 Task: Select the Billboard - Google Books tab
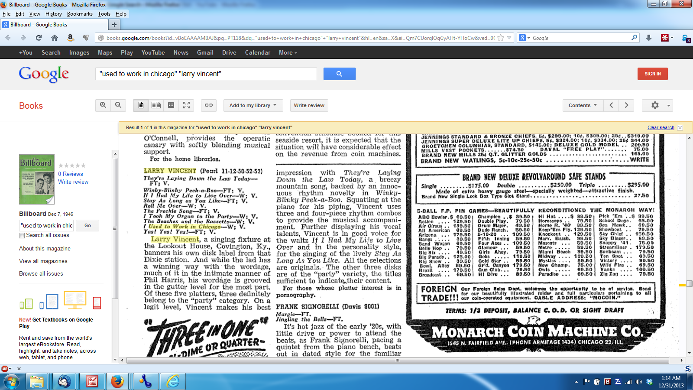click(54, 25)
